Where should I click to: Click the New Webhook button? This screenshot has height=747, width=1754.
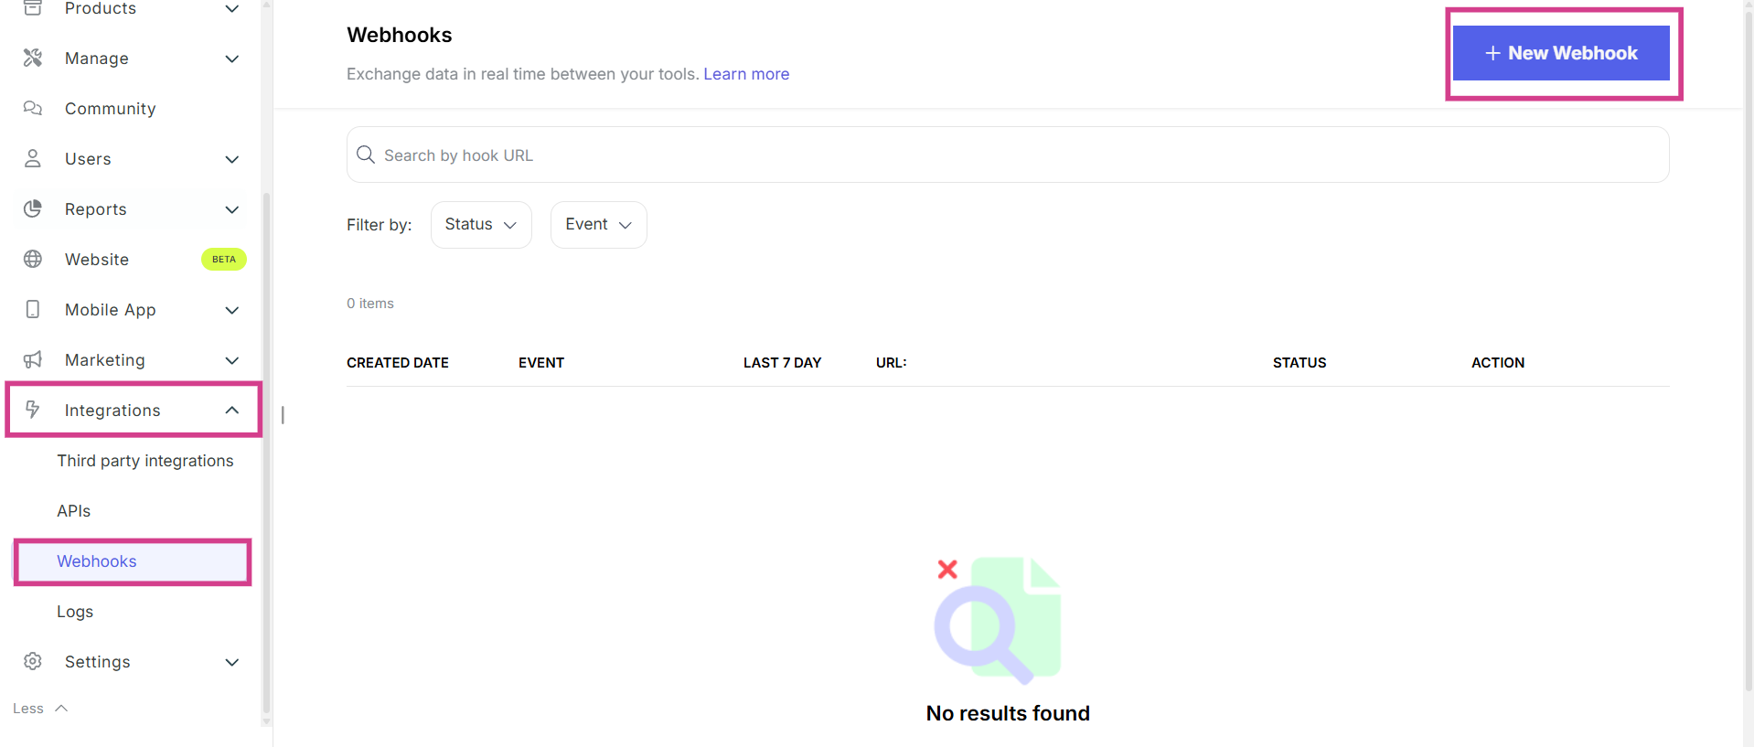(x=1561, y=53)
